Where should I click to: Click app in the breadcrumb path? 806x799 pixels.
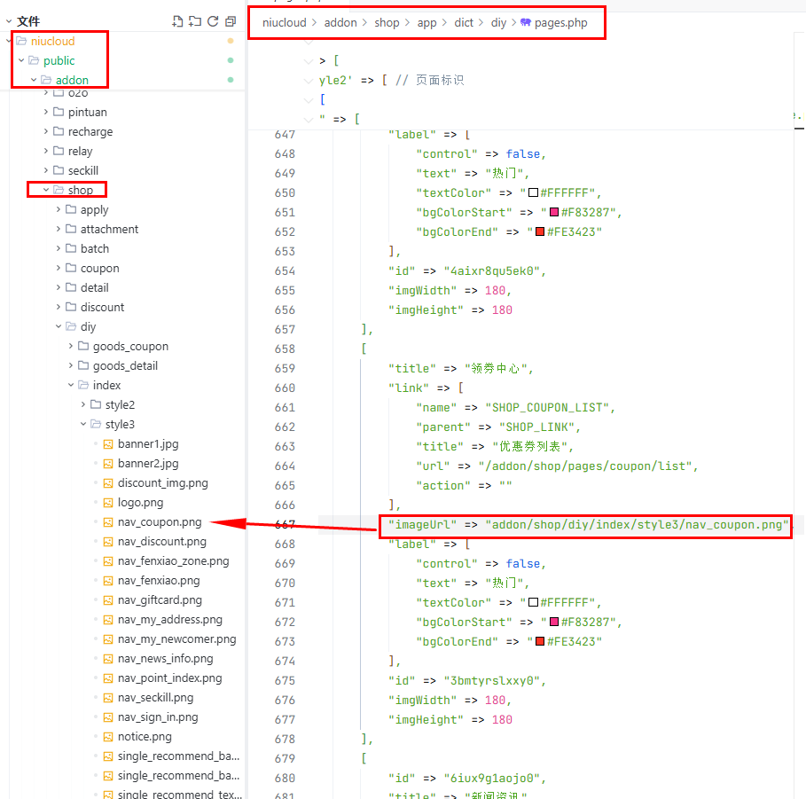click(426, 23)
